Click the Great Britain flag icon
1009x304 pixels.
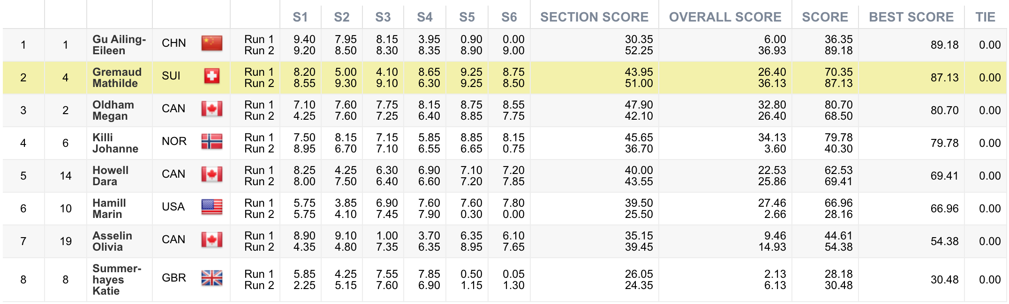[211, 278]
